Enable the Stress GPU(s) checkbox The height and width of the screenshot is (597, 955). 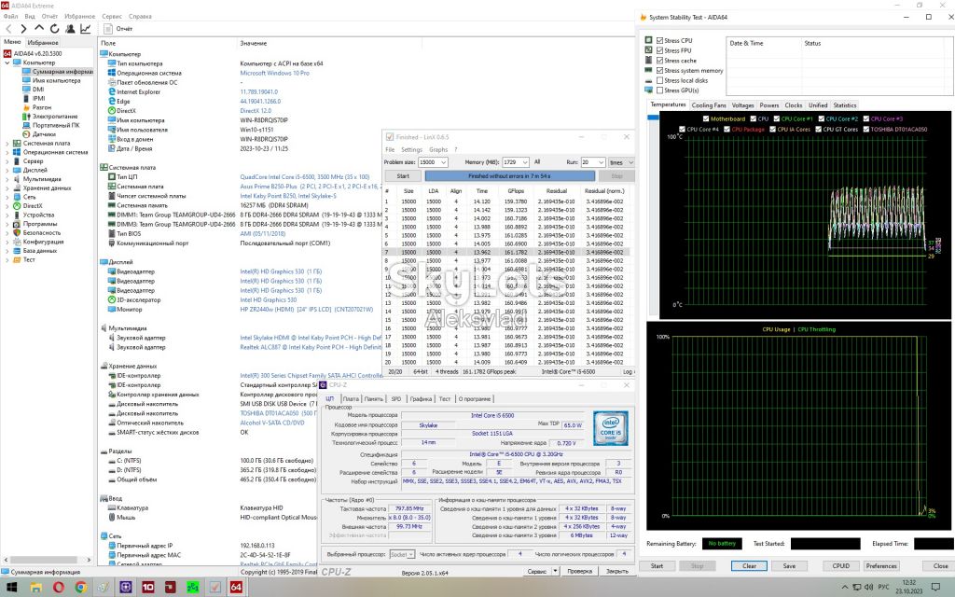point(659,90)
